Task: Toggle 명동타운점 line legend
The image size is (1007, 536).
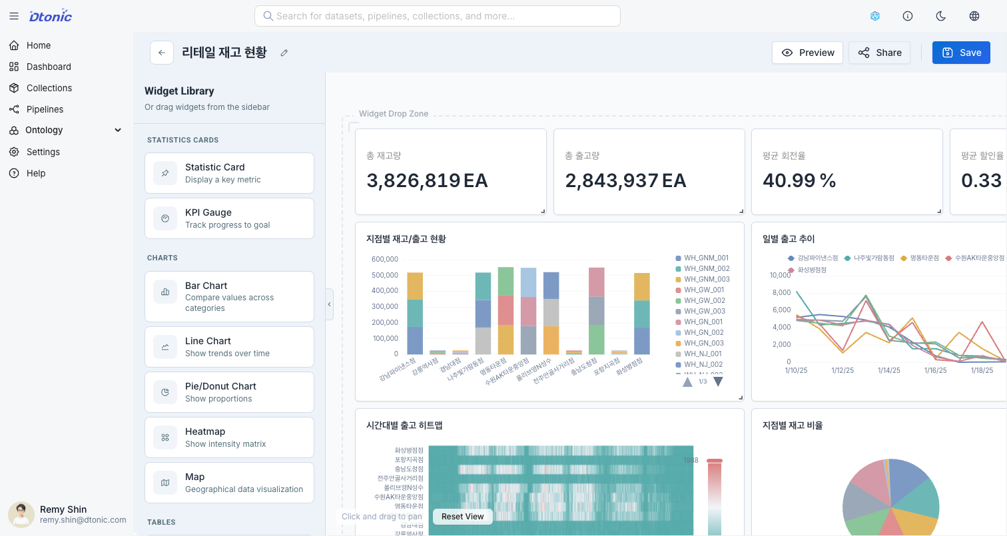Action: (919, 258)
